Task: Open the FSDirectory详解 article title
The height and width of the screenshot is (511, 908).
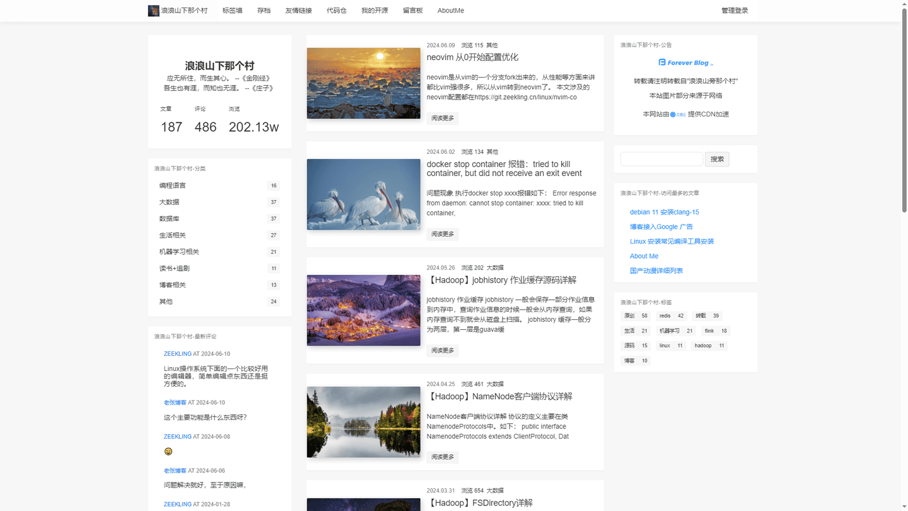Action: tap(480, 503)
